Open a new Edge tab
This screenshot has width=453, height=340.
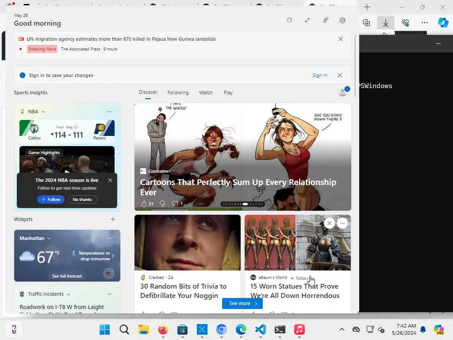(367, 7)
